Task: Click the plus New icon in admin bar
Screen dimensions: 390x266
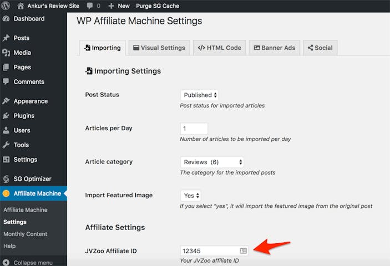Action: tap(112, 6)
